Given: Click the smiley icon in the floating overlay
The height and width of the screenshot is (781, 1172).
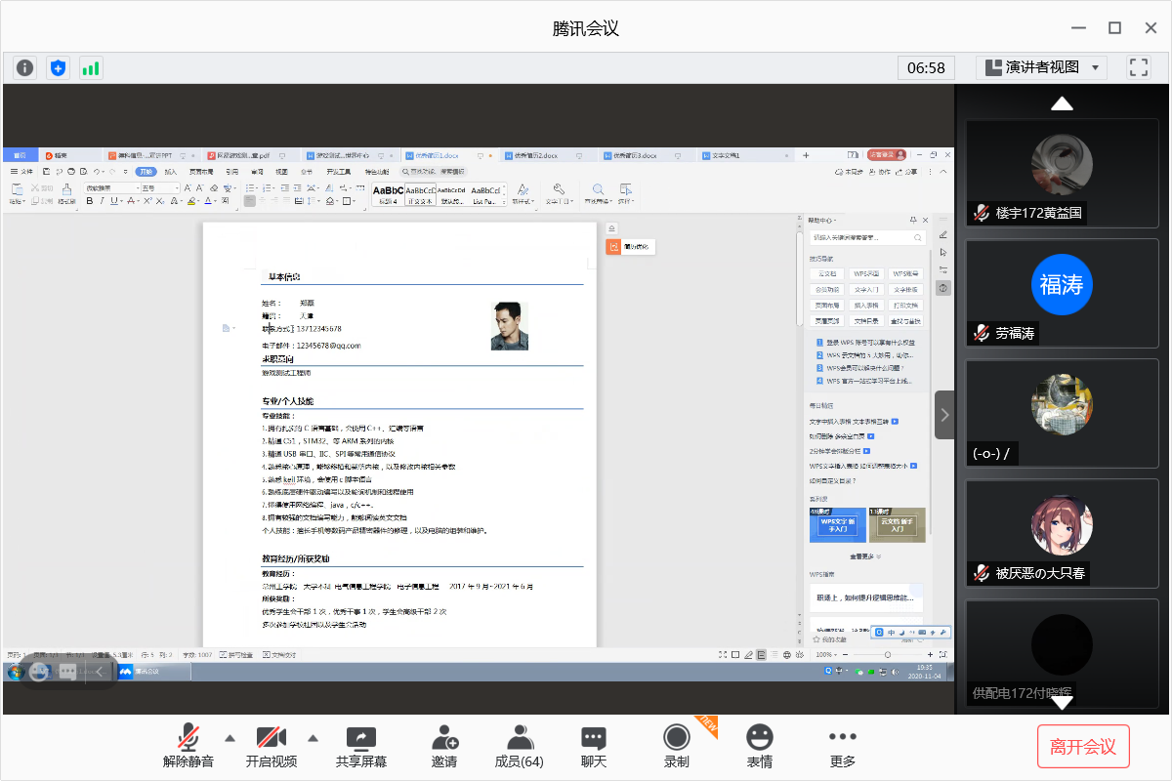Looking at the screenshot, I should (39, 672).
